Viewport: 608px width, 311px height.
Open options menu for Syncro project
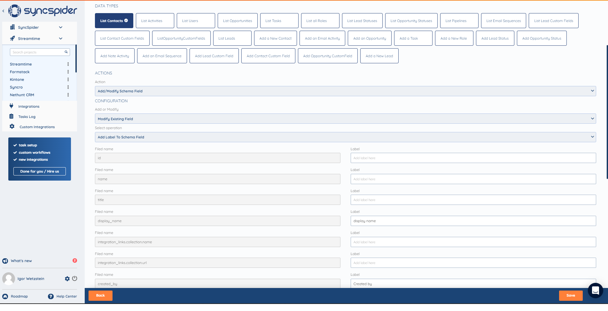pos(68,87)
